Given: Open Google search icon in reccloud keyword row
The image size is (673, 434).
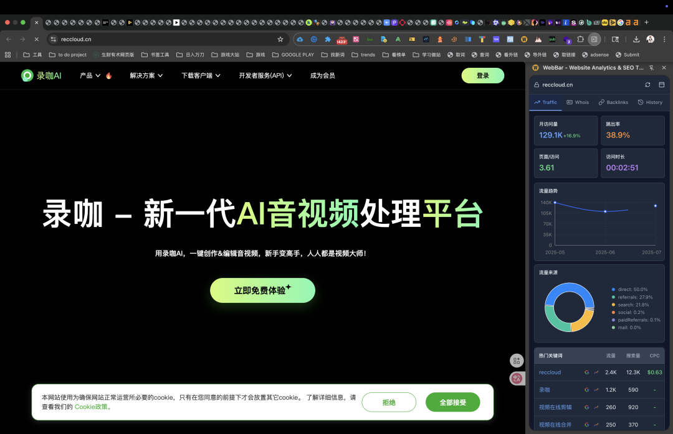Looking at the screenshot, I should pyautogui.click(x=587, y=372).
